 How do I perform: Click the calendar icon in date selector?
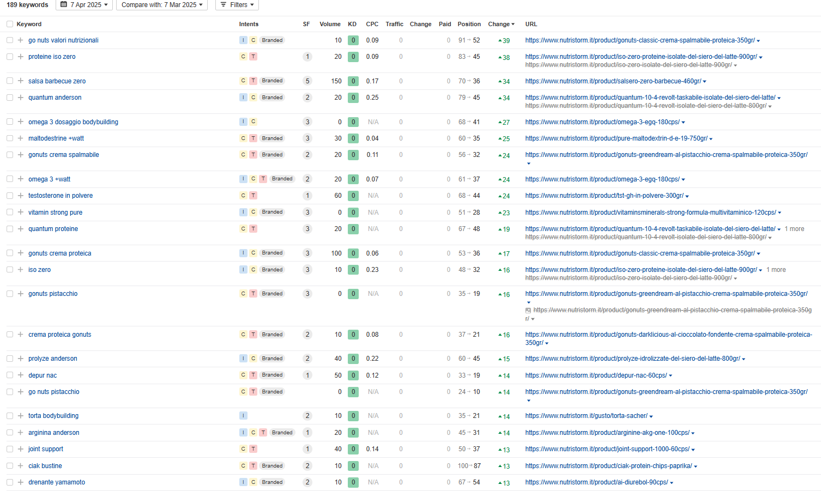pos(64,5)
